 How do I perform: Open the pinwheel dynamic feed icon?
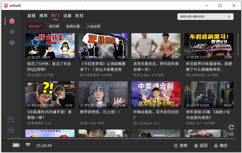click(x=12, y=31)
